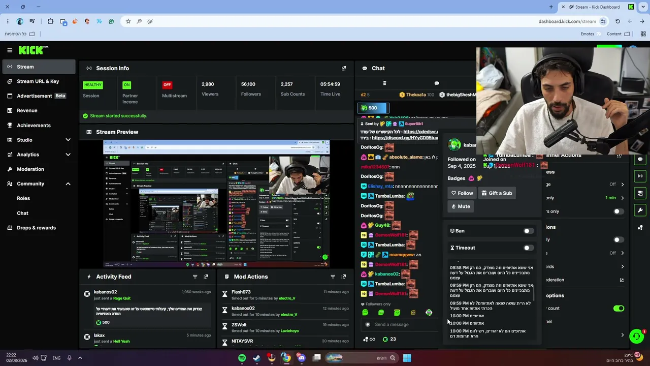Viewport: 650px width, 366px height.
Task: Toggle the Ban switch for the user
Action: tap(529, 231)
